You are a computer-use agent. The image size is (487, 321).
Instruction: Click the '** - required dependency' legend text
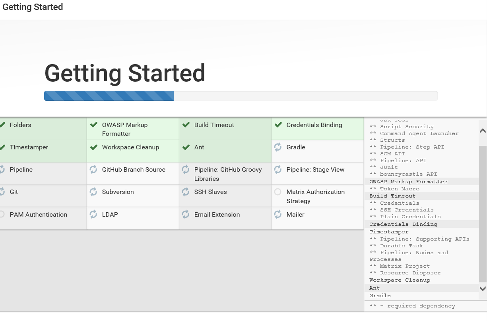pos(412,306)
